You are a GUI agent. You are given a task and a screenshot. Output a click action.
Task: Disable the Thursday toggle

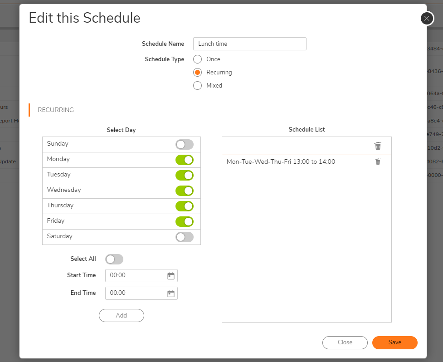point(185,206)
